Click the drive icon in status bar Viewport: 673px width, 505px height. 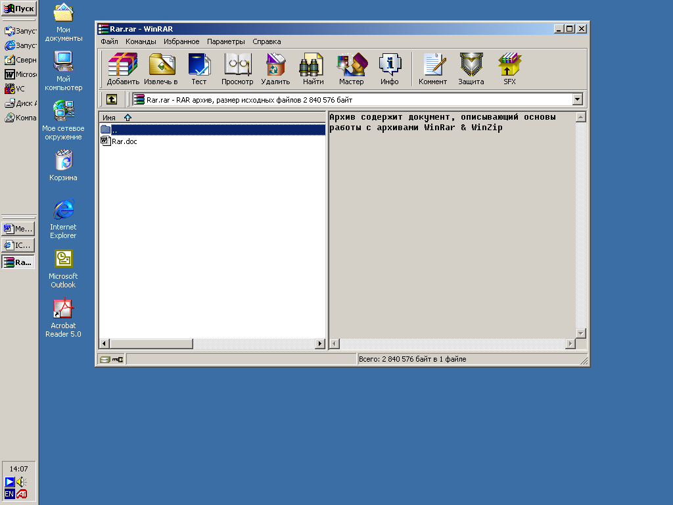click(104, 360)
